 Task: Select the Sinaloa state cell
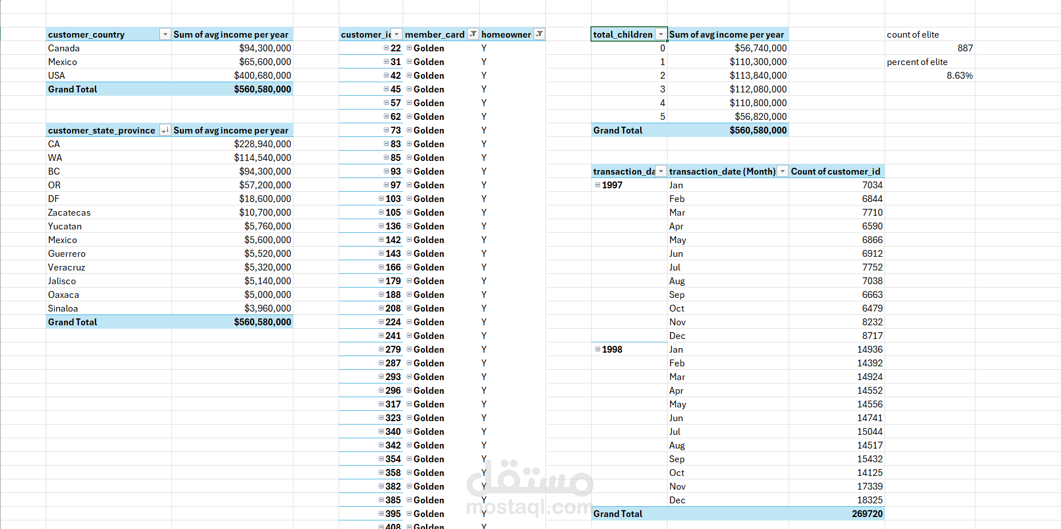click(x=108, y=308)
